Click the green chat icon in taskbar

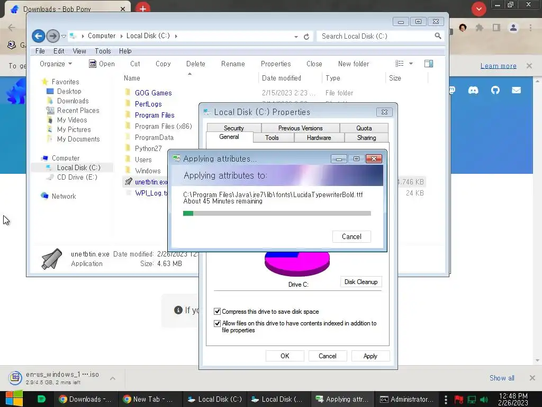click(x=41, y=399)
